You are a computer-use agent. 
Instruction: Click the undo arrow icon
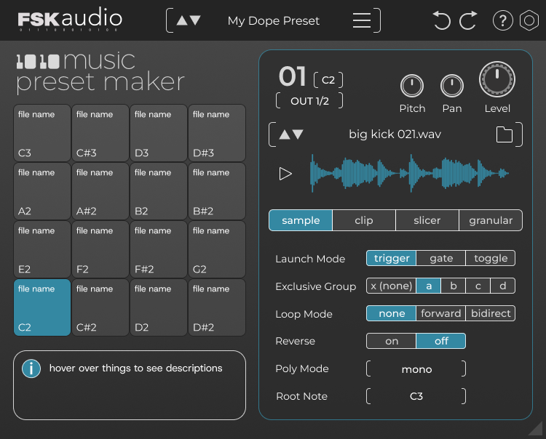point(442,20)
